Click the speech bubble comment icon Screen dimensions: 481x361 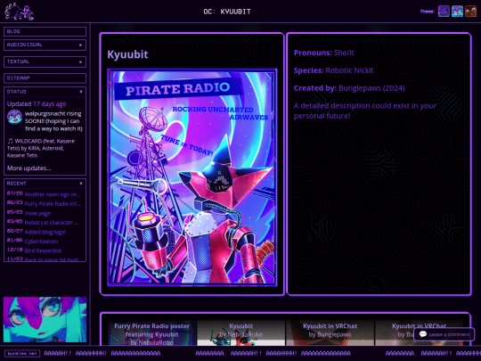click(423, 334)
